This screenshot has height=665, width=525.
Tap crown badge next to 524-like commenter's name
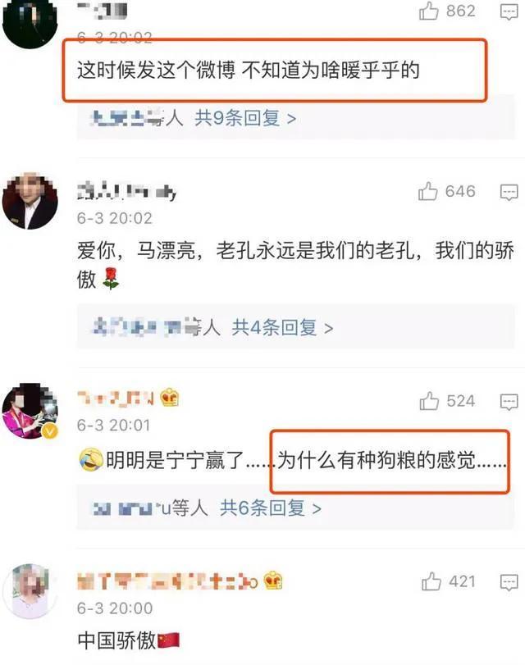(170, 398)
